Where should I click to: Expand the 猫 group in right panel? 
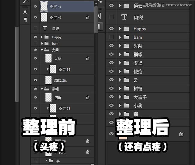(120, 114)
